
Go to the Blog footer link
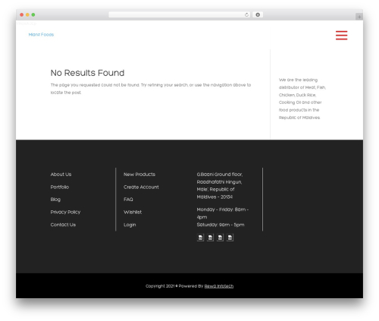pyautogui.click(x=55, y=200)
